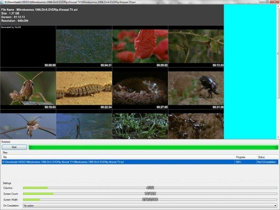
Task: Click the Start button
Action: click(x=14, y=147)
